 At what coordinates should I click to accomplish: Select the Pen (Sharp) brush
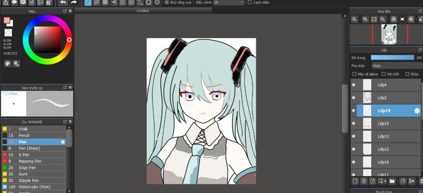(x=33, y=148)
